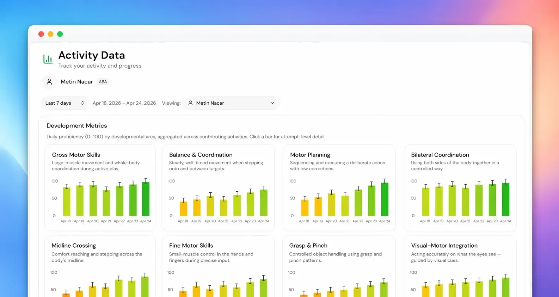Select the tallest bar in Midline Crossing chart

[x=145, y=287]
